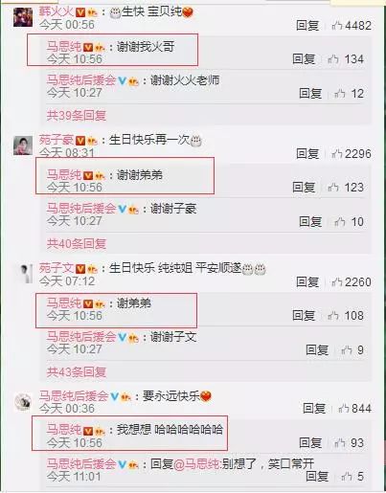The image size is (386, 493).
Task: Open 苑子文 username link
Action: pyautogui.click(x=57, y=268)
